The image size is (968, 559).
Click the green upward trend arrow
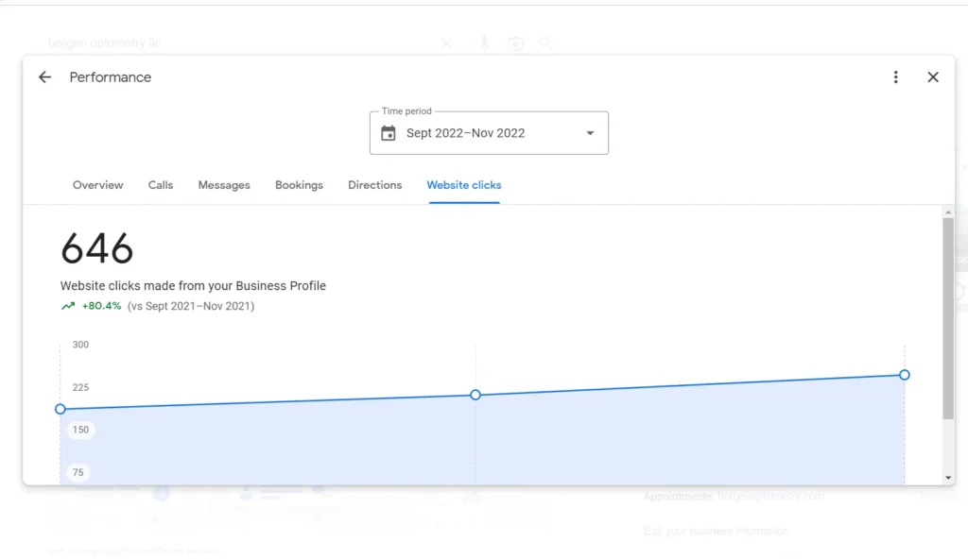coord(66,306)
